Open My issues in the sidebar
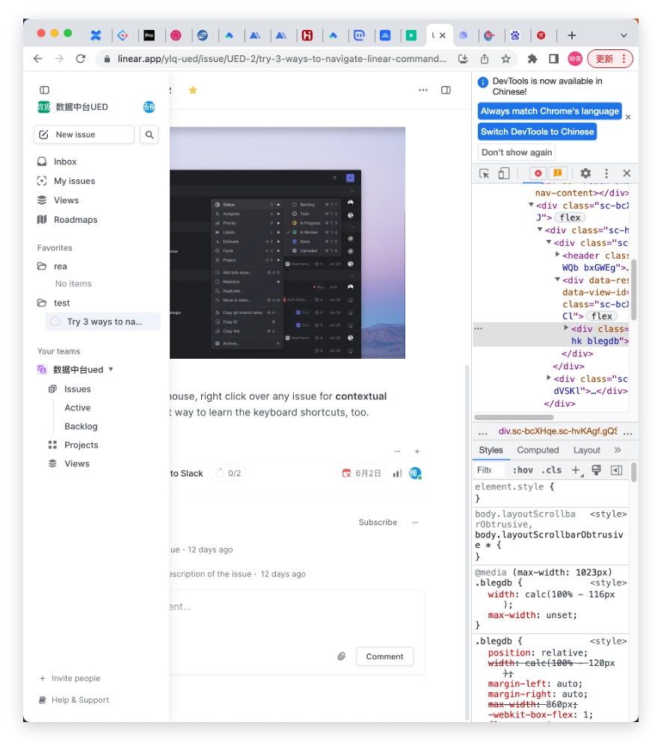This screenshot has height=749, width=661. (x=74, y=181)
